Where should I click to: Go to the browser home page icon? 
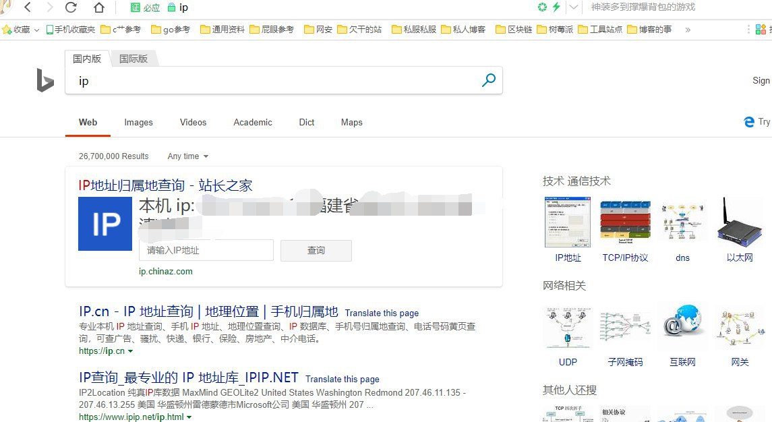[x=99, y=7]
